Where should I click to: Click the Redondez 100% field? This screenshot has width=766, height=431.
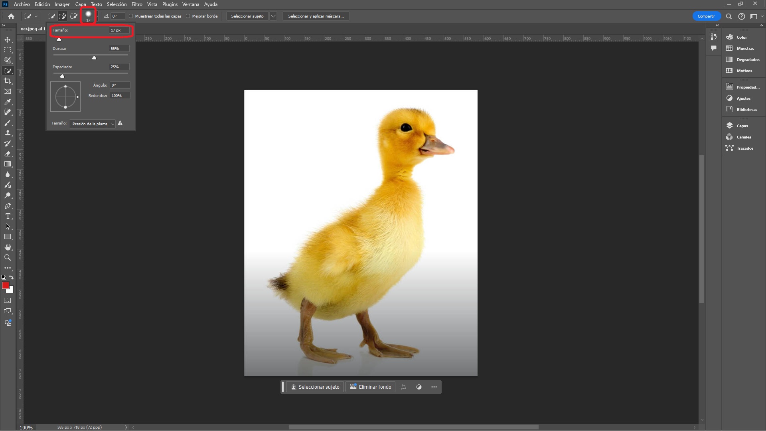(x=120, y=96)
